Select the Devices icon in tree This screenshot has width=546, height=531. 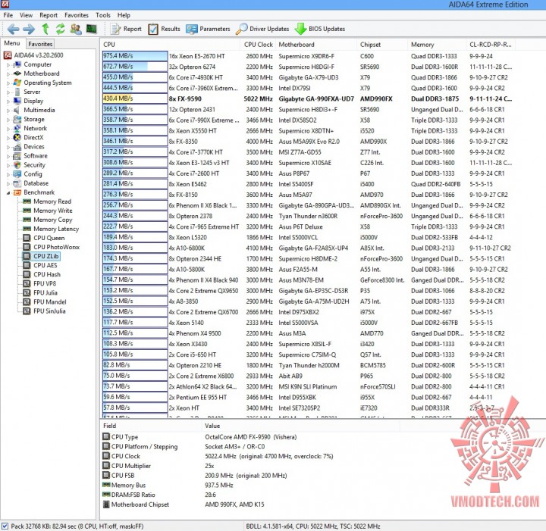point(17,147)
